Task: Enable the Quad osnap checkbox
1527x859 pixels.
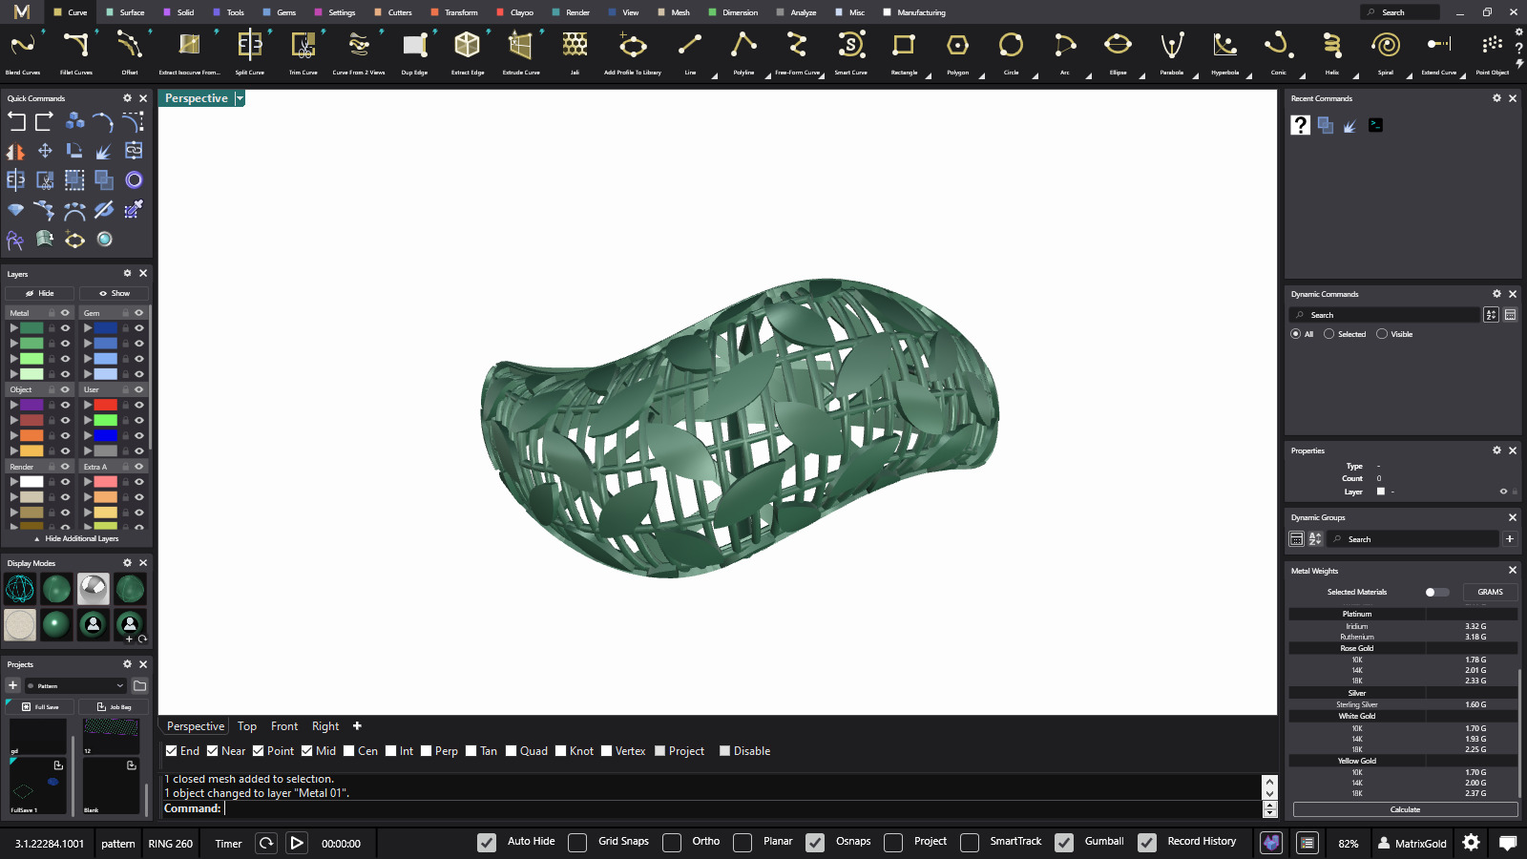Action: coord(511,751)
